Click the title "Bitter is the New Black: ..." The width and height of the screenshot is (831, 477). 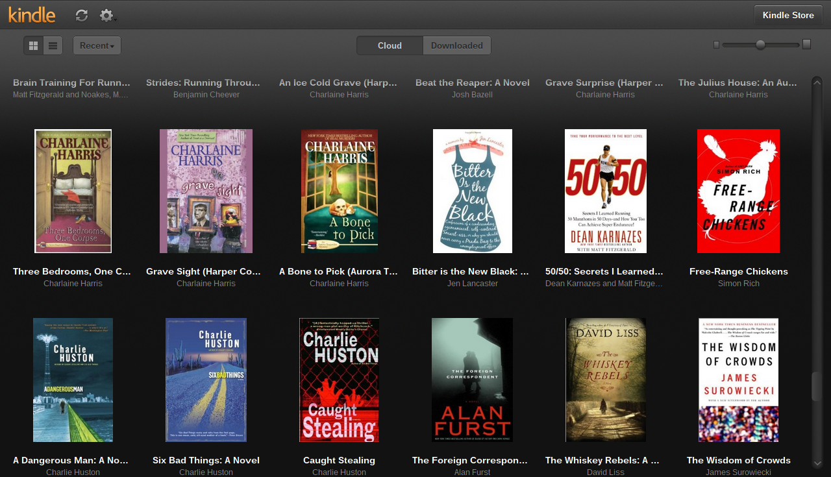click(x=471, y=271)
